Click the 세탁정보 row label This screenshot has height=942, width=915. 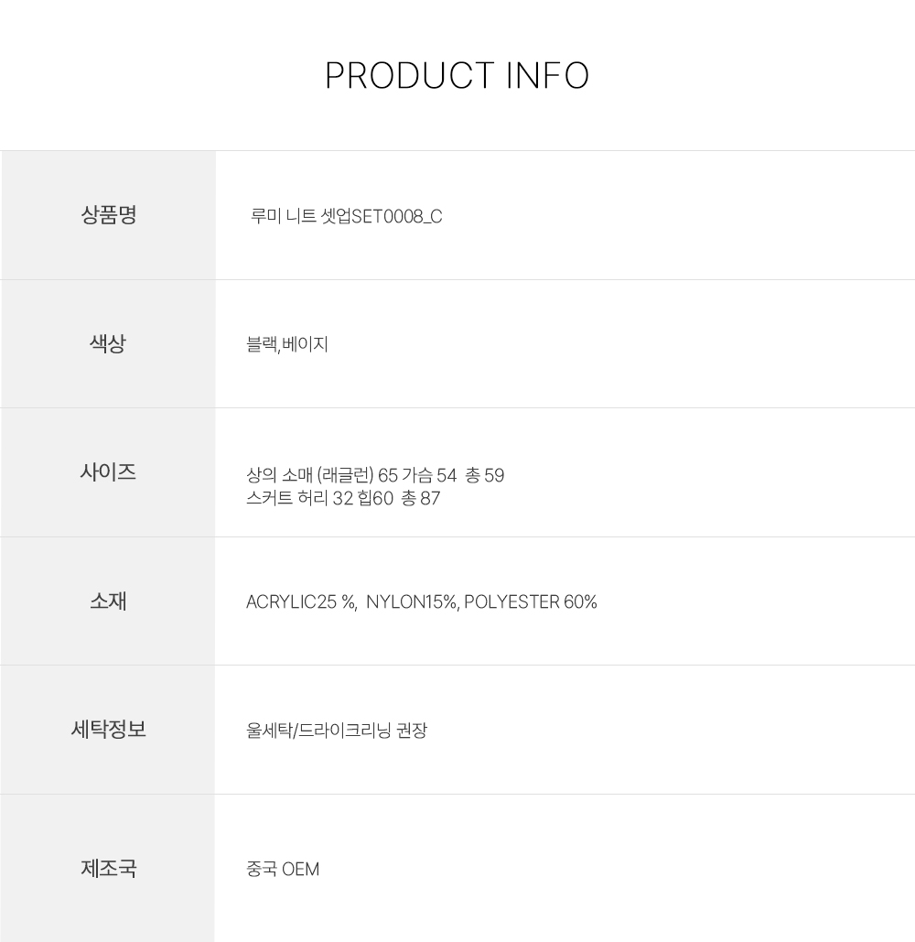tap(108, 730)
